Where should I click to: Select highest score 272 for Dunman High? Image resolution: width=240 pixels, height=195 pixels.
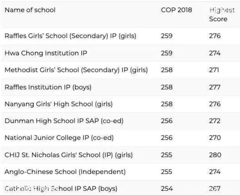tap(215, 121)
